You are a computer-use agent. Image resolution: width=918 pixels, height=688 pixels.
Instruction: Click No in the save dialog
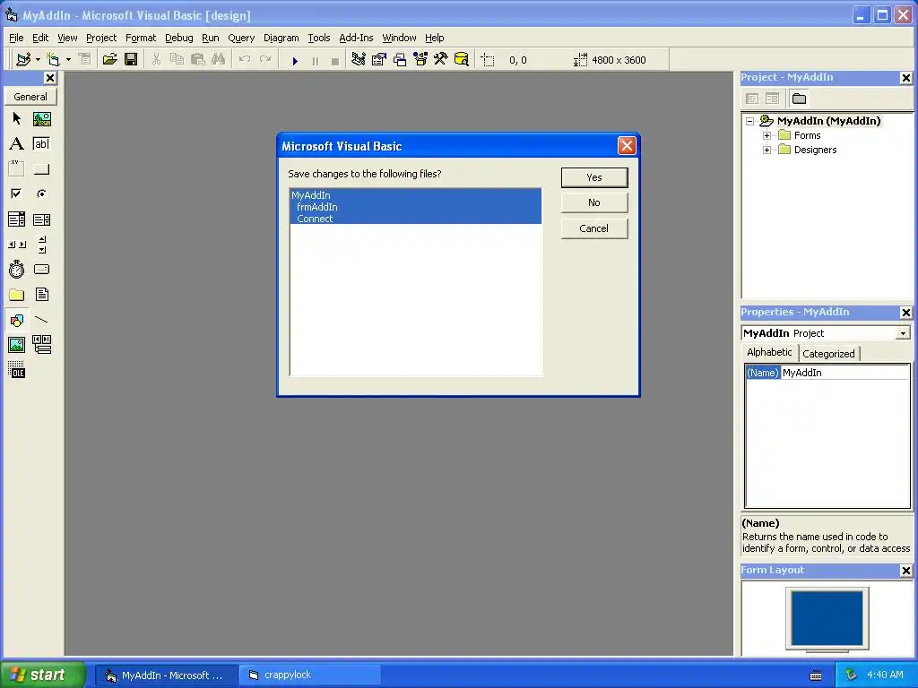coord(594,202)
